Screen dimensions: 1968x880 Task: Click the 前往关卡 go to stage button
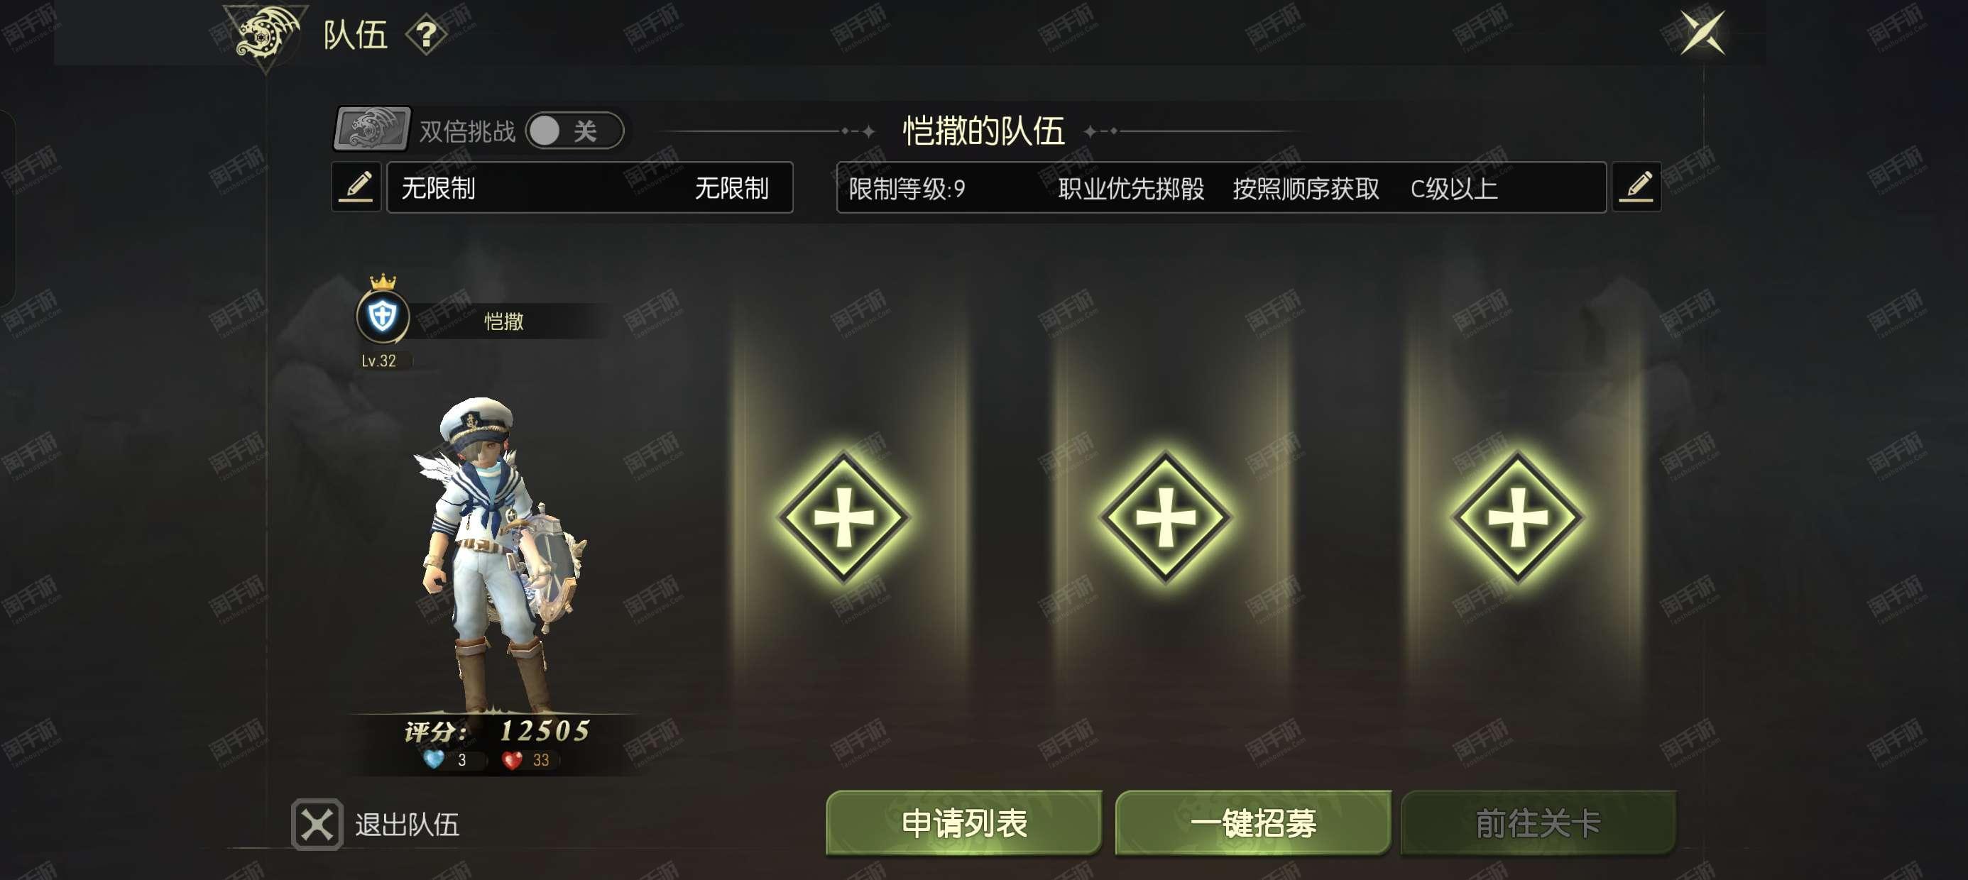point(1538,823)
